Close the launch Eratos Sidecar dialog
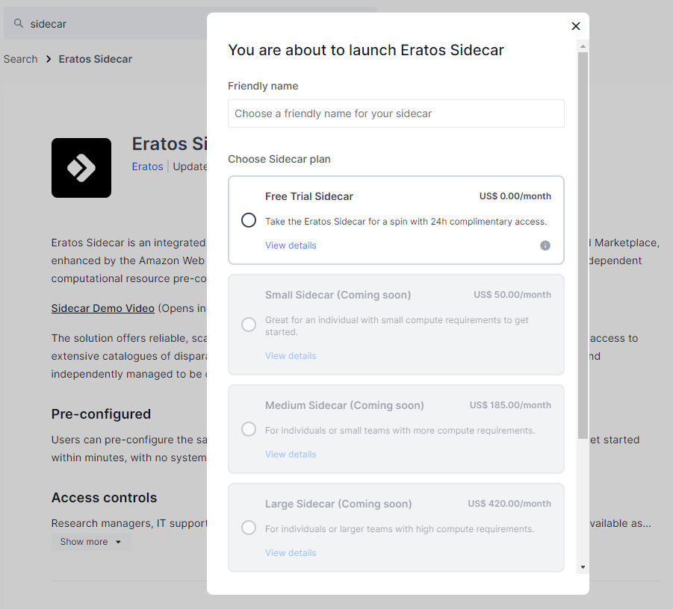Image resolution: width=673 pixels, height=609 pixels. tap(576, 26)
